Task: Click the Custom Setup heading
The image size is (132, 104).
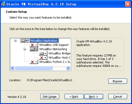Action: coord(16,12)
